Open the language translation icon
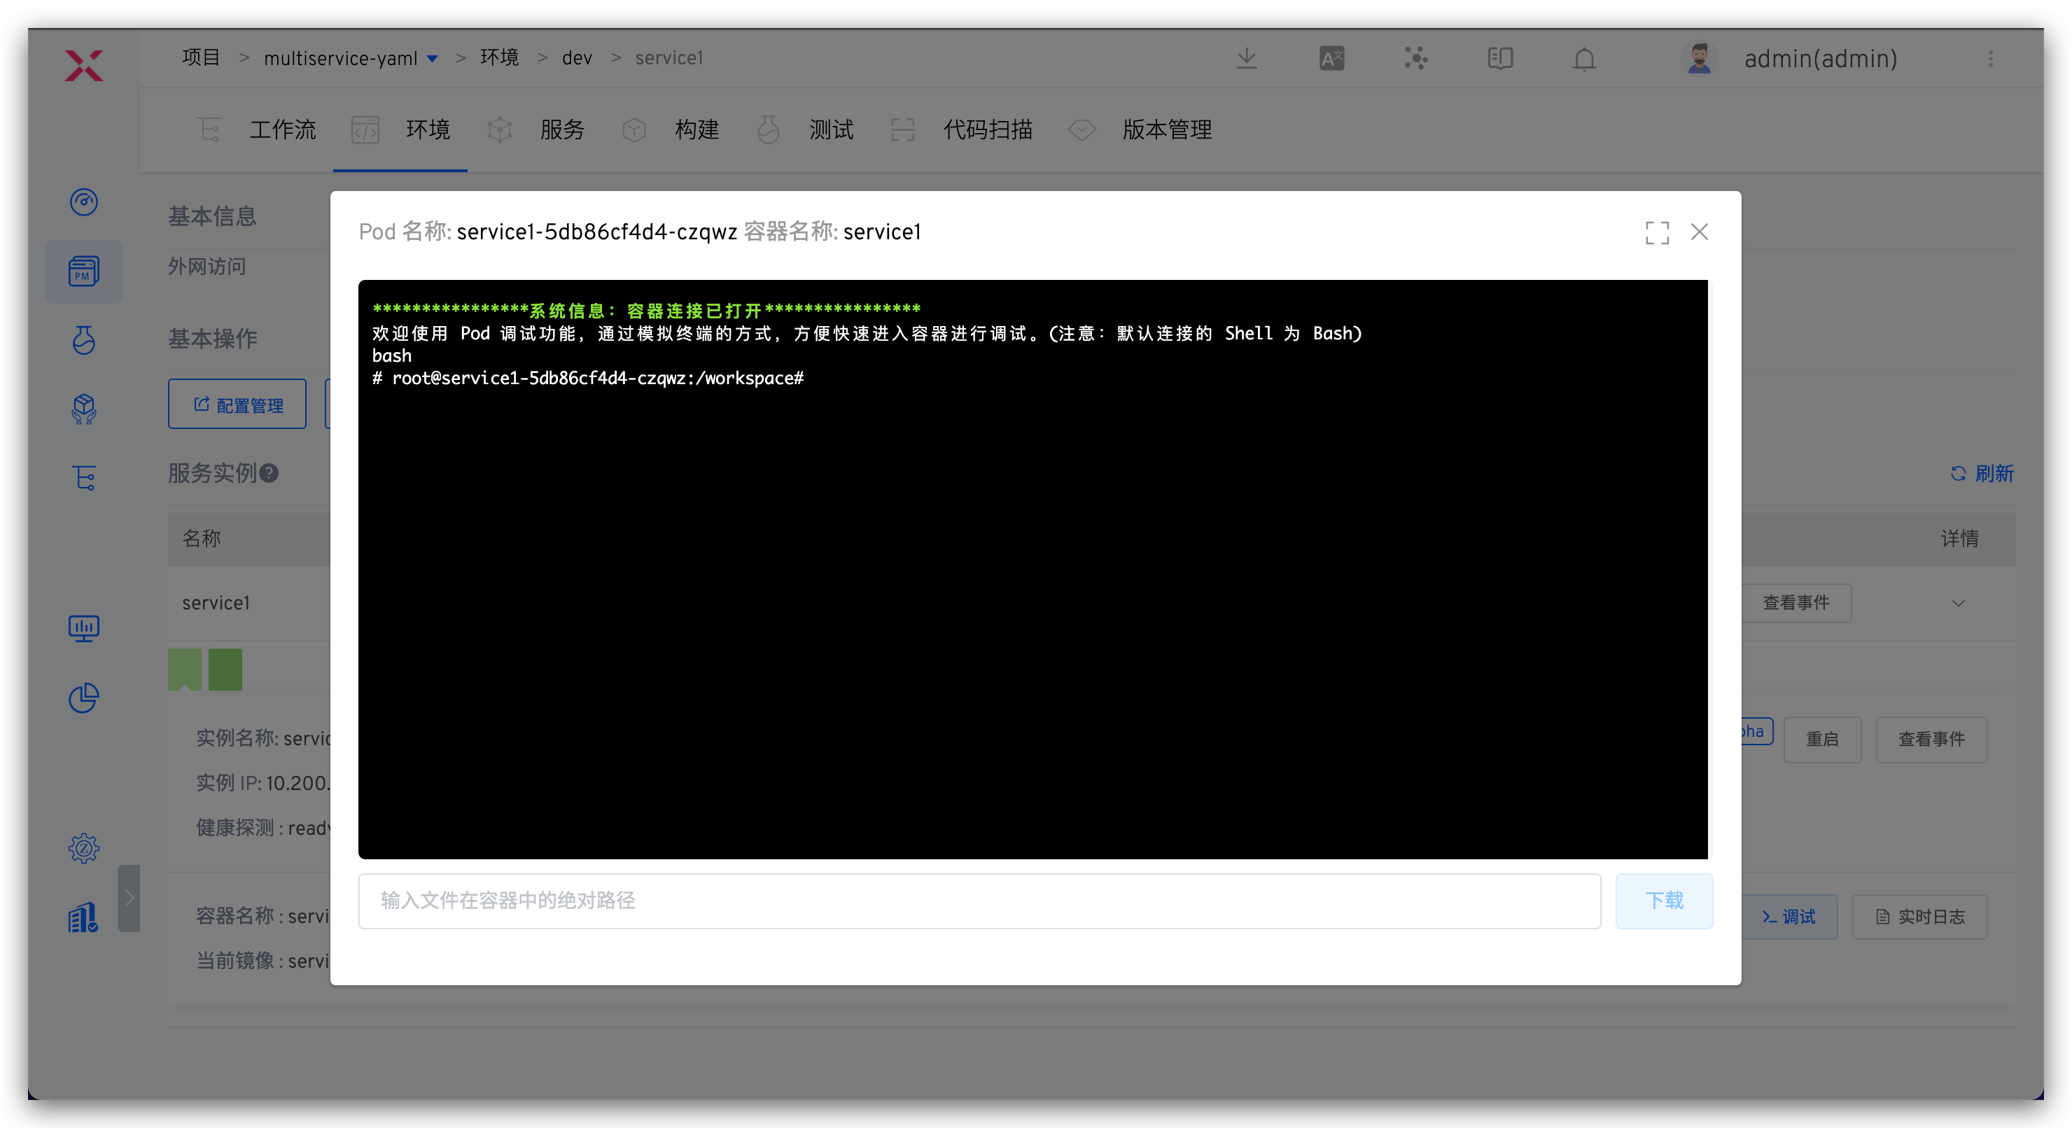 (1331, 59)
